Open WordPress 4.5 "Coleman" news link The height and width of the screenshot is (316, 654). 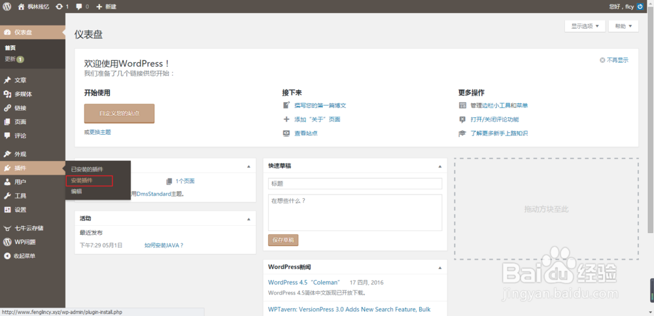click(305, 282)
